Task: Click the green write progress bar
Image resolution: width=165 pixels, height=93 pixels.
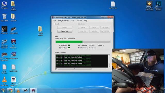Action: pos(83,42)
